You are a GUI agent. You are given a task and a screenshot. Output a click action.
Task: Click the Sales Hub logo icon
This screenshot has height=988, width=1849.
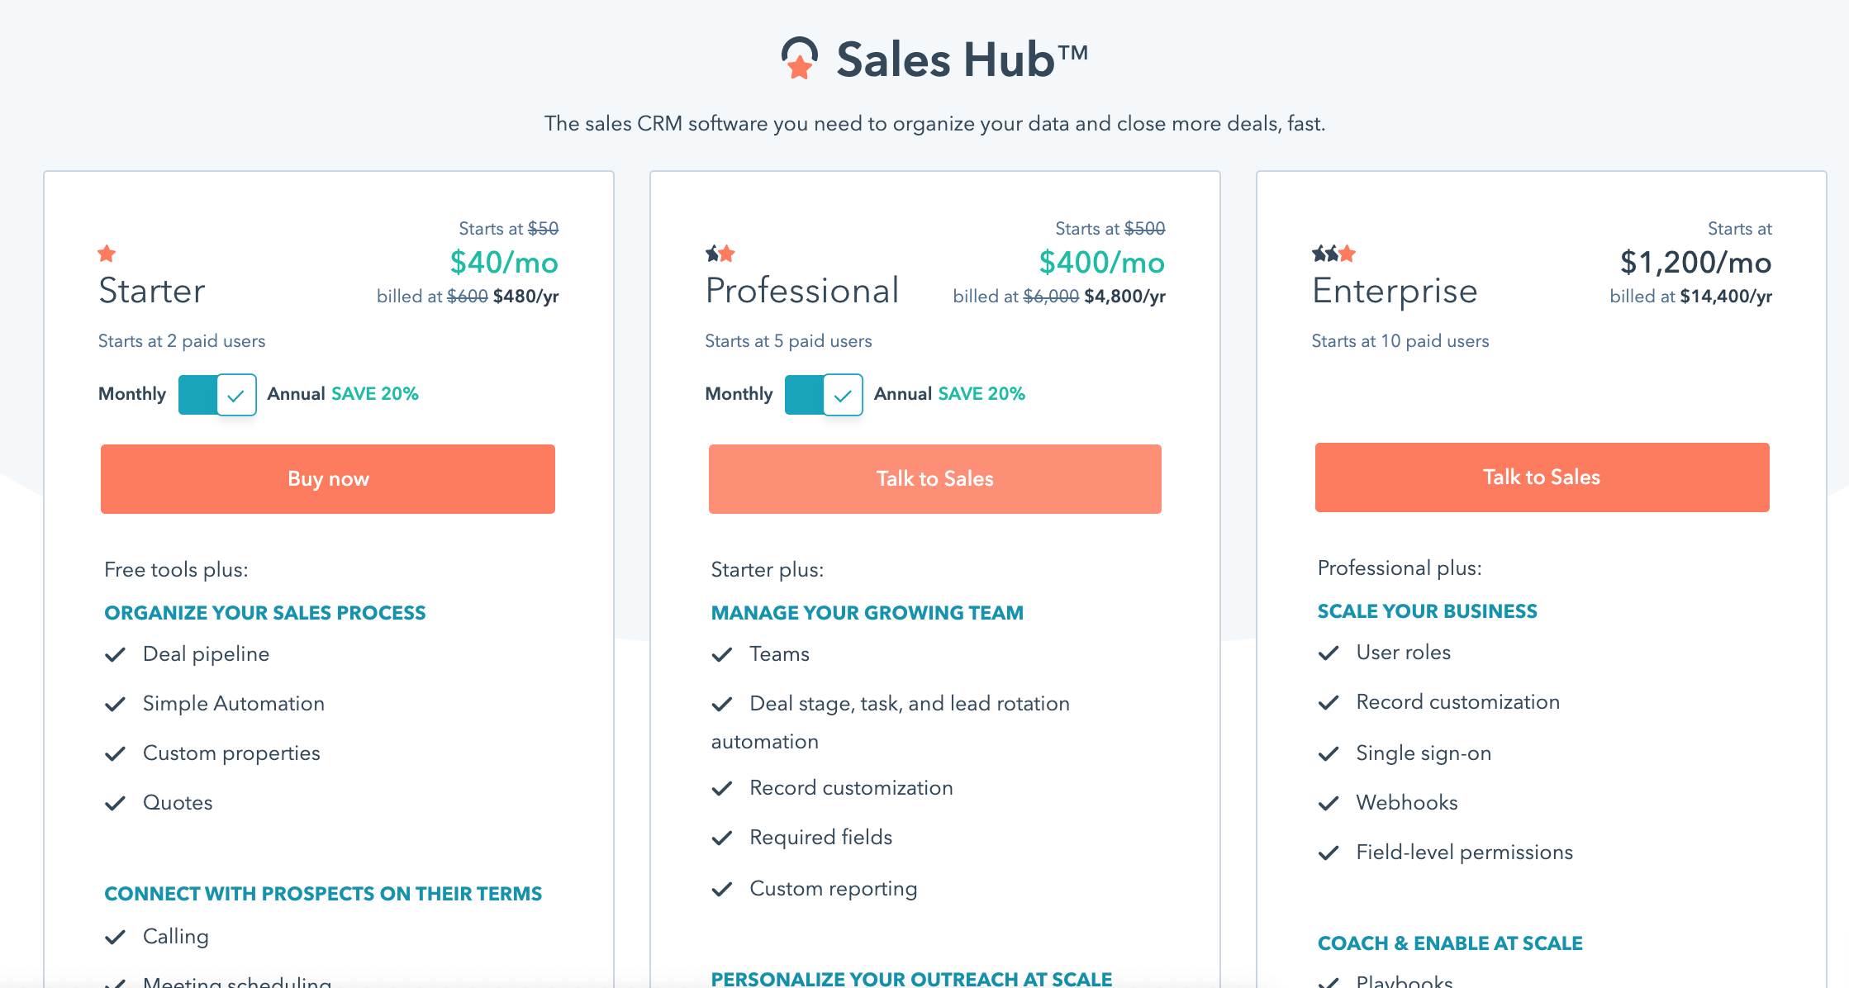coord(800,58)
